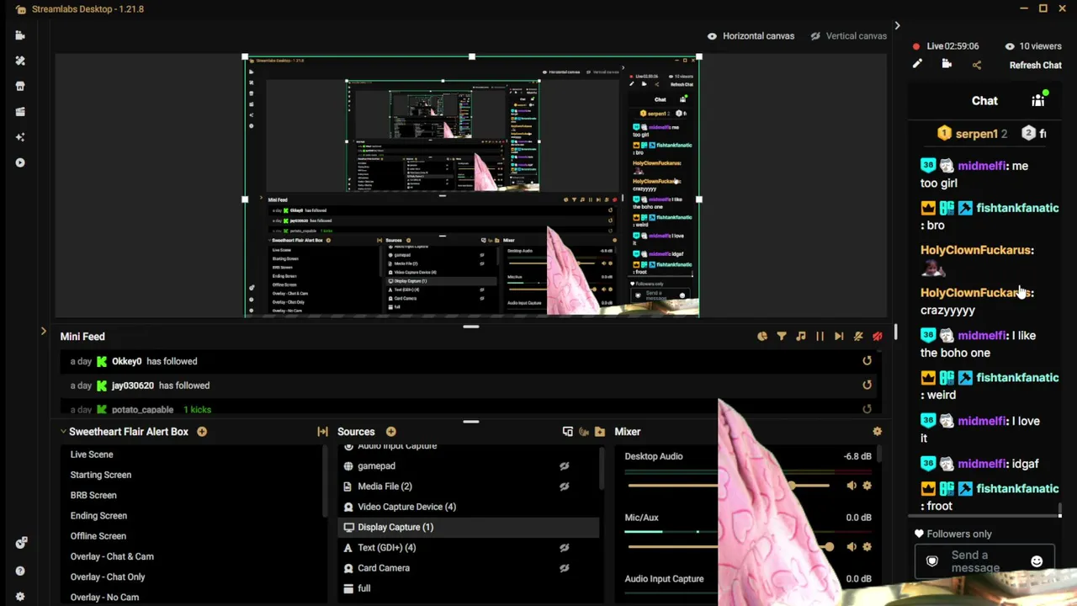The height and width of the screenshot is (606, 1077).
Task: Add a source folder with the folder icon
Action: 599,432
